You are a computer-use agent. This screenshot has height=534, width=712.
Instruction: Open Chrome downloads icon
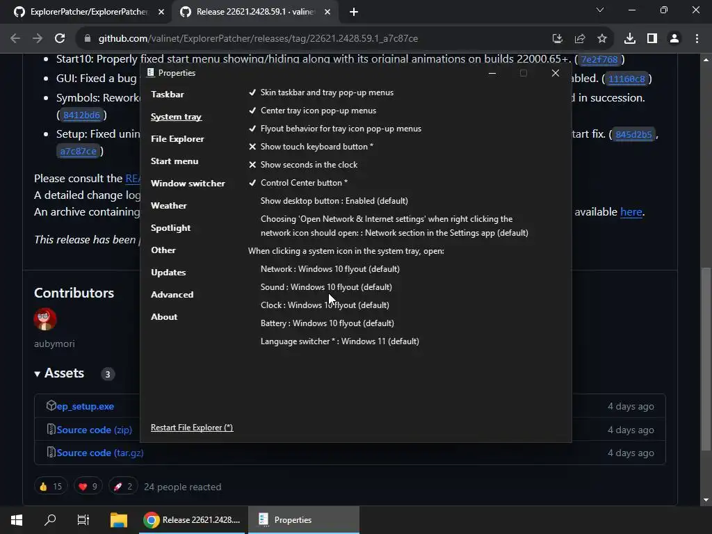coord(630,39)
